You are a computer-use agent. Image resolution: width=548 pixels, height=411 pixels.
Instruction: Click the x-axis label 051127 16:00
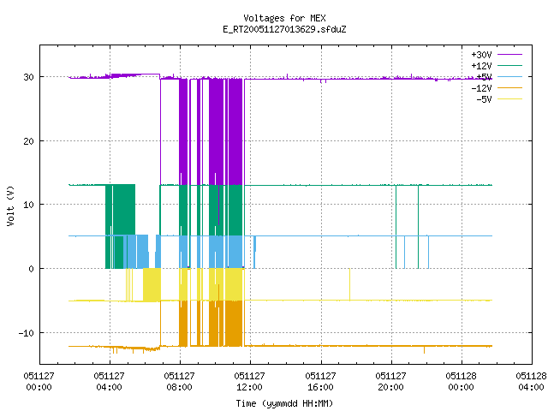click(320, 381)
